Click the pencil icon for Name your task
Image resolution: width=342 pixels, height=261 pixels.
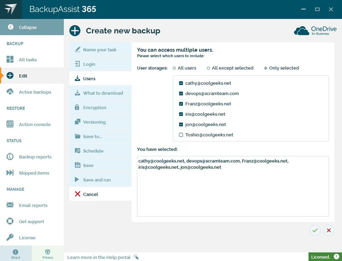77,49
